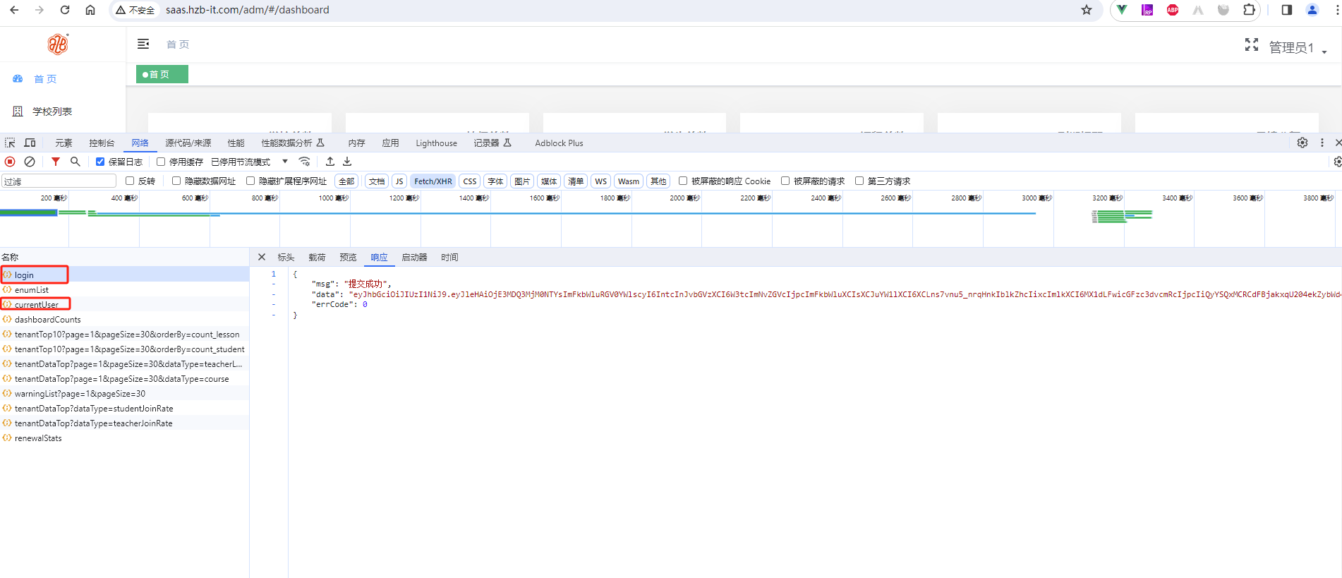Stop recording the network log
This screenshot has width=1342, height=578.
[10, 162]
